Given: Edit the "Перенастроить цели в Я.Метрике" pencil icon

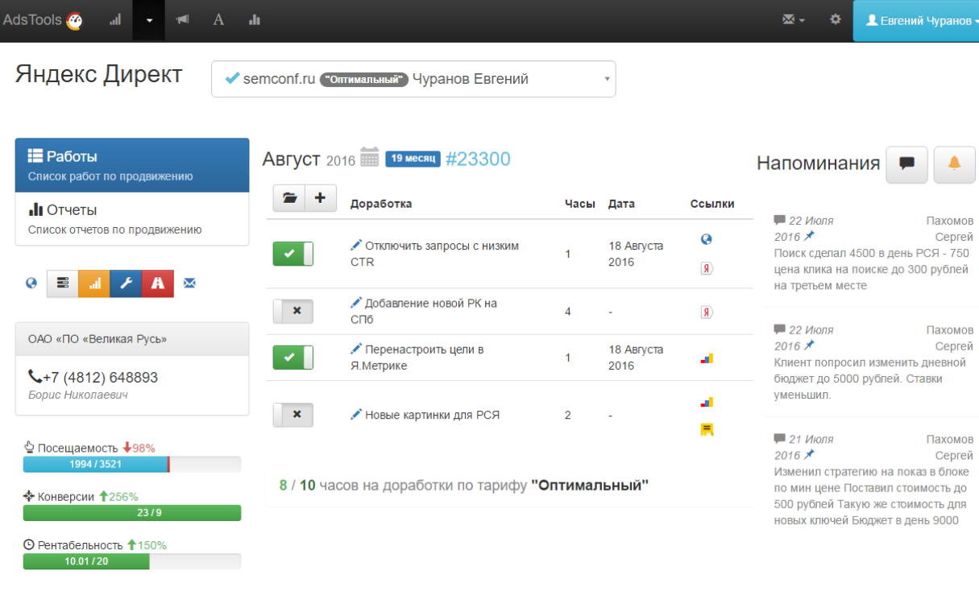Looking at the screenshot, I should click(356, 350).
